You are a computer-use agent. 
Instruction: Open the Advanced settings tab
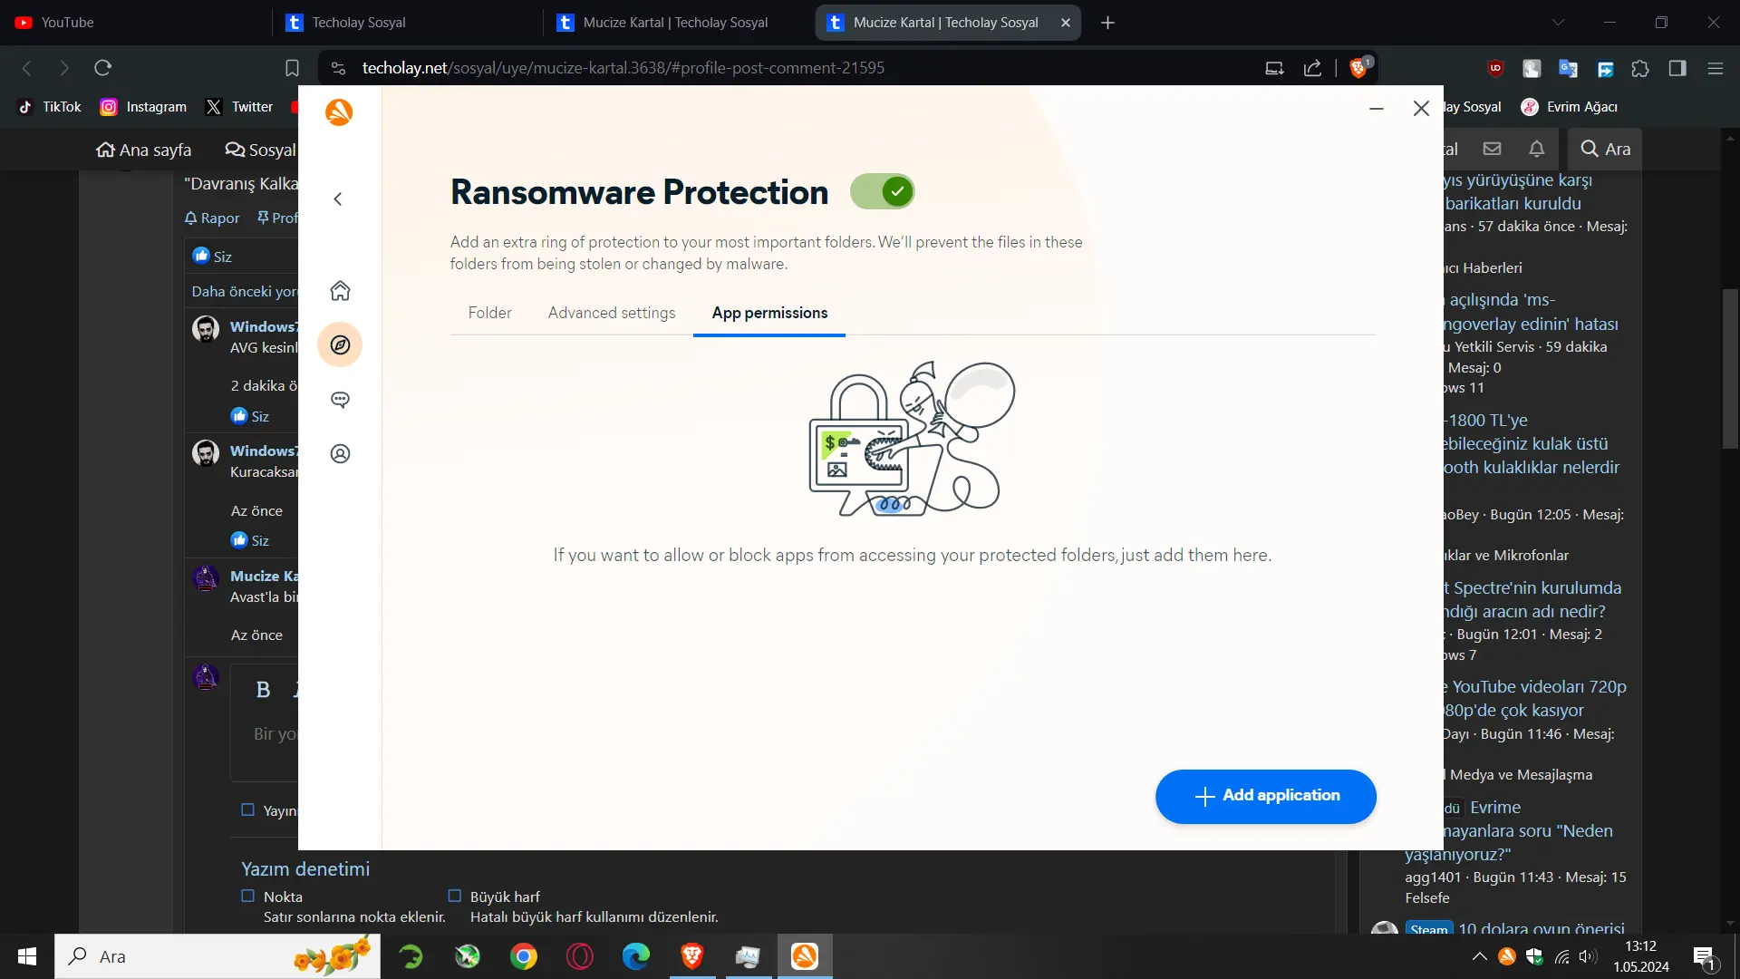(612, 313)
